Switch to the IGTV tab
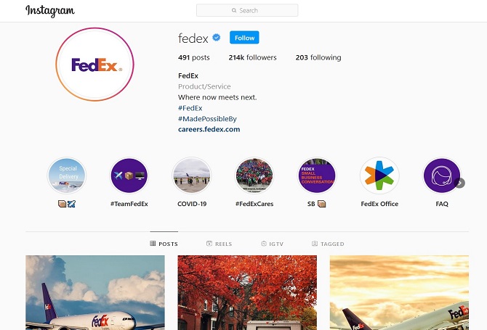Viewport: 487px width, 330px height. coord(273,244)
